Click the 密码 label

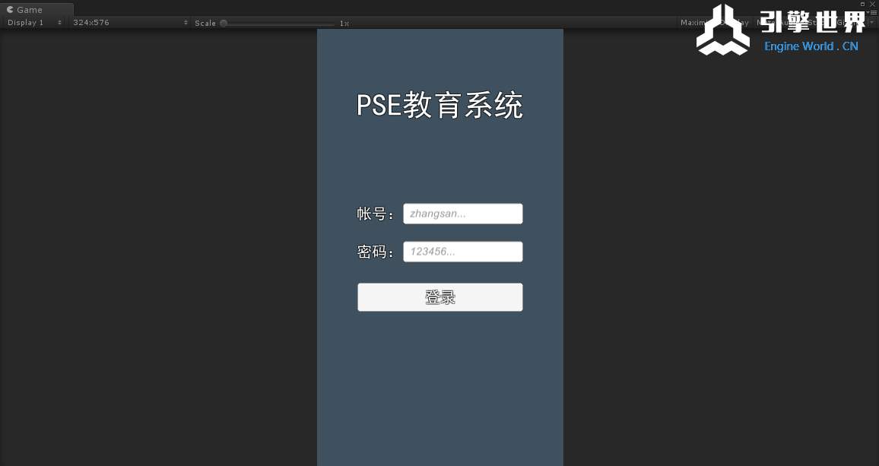(x=375, y=252)
